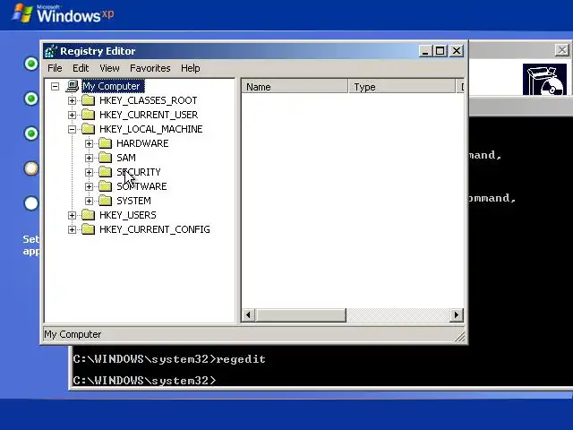
Task: Select the My Computer tree label
Action: pos(113,86)
